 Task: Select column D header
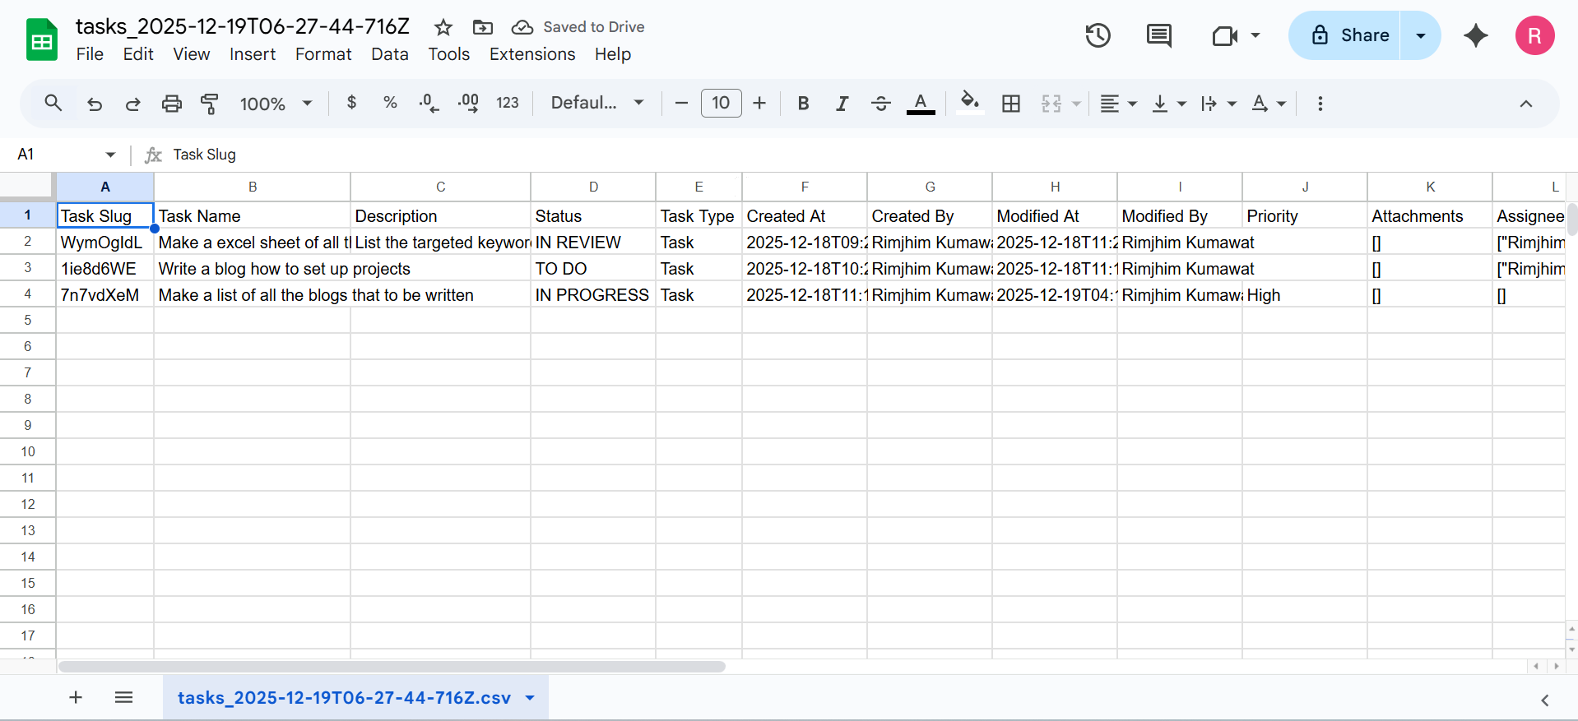tap(593, 187)
